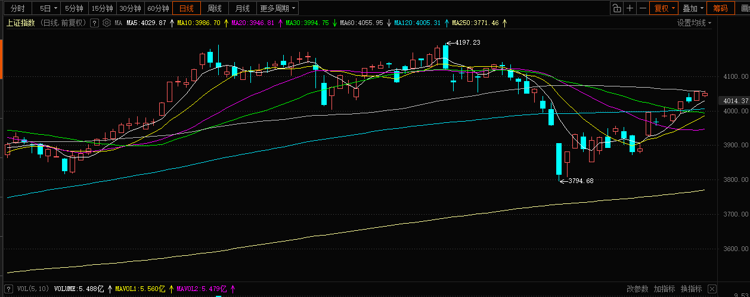Open the 叠加 overlay dropdown
The image size is (750, 297).
point(693,8)
